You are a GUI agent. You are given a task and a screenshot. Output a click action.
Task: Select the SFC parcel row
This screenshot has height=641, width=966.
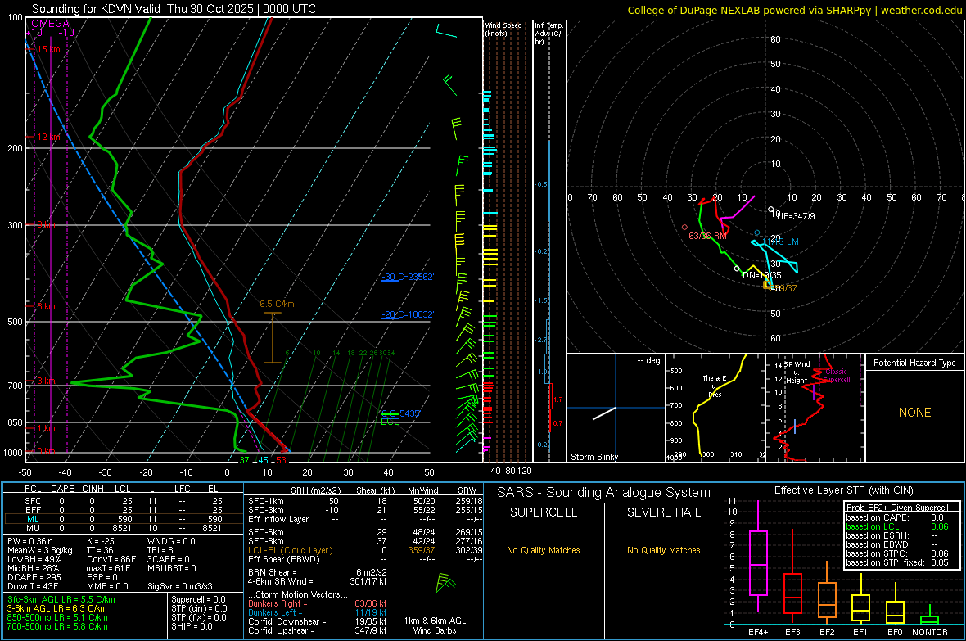pyautogui.click(x=124, y=501)
